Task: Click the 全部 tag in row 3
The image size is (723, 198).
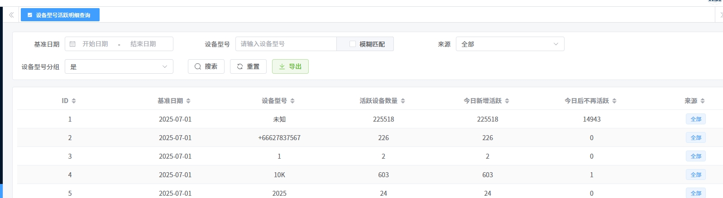Action: tap(696, 156)
